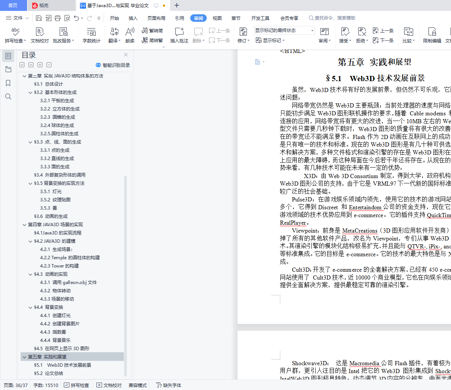The image size is (451, 390).
Task: Switch to the 开始 ribbon tab
Action: tap(114, 18)
